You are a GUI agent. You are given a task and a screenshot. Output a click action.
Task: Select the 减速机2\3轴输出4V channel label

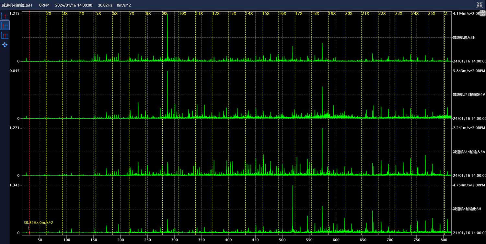click(x=469, y=95)
